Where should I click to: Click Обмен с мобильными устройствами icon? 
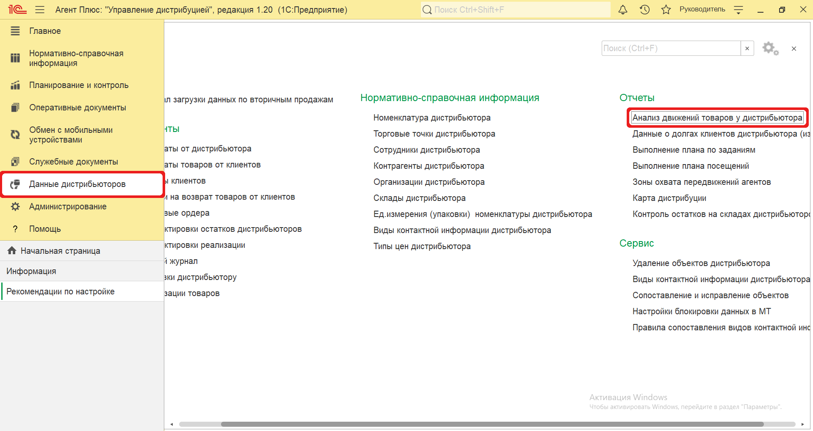coord(15,135)
